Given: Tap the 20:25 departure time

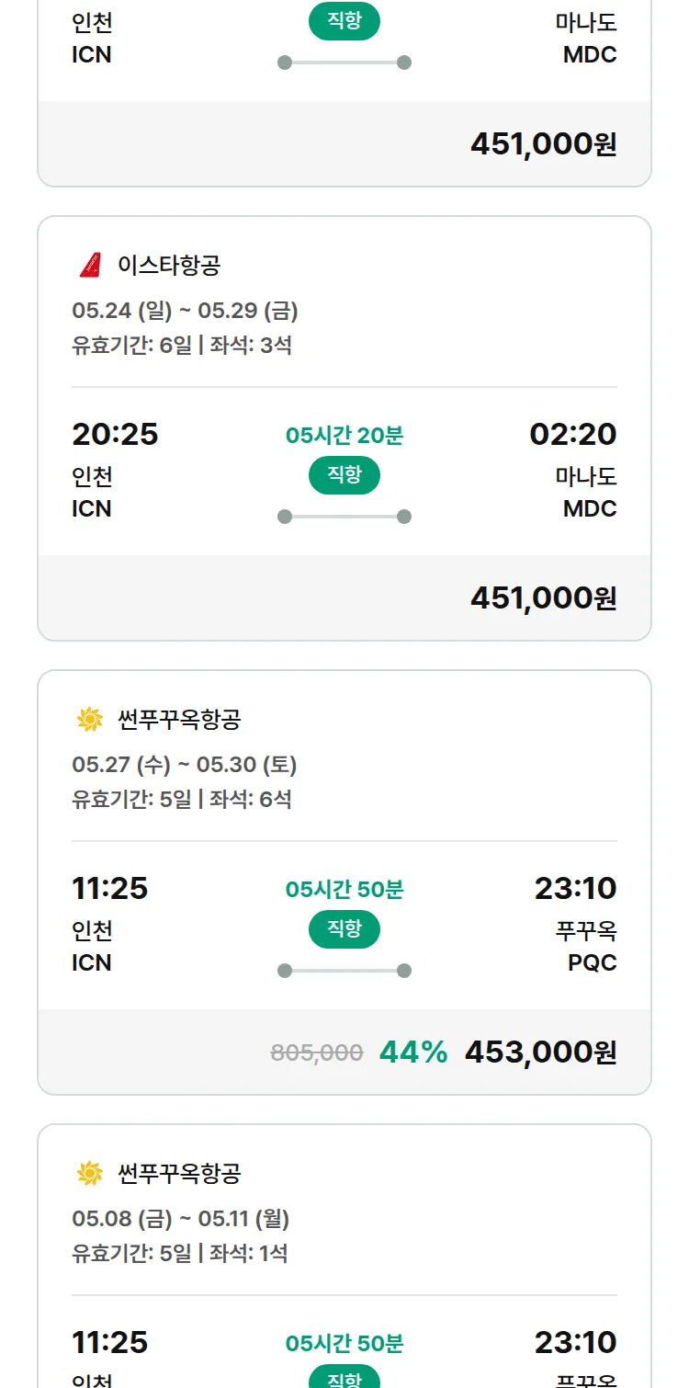Looking at the screenshot, I should [x=115, y=434].
